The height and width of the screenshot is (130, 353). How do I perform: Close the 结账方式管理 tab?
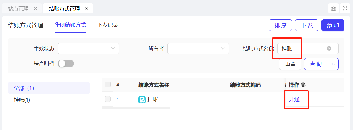pos(87,8)
